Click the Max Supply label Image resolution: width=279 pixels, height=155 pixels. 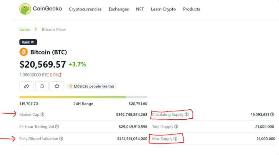coord(162,139)
